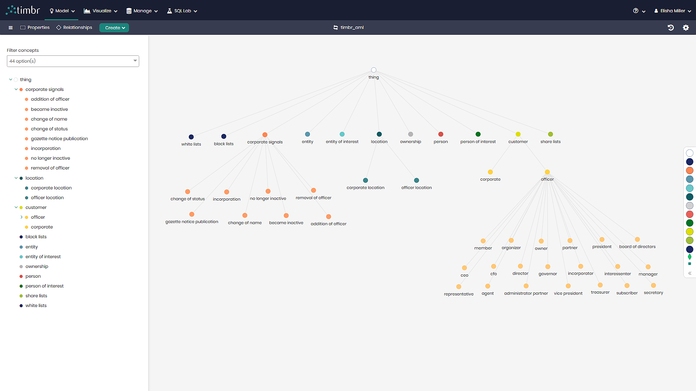Image resolution: width=696 pixels, height=391 pixels.
Task: Click the orange swatch in the color legend
Action: click(689, 171)
